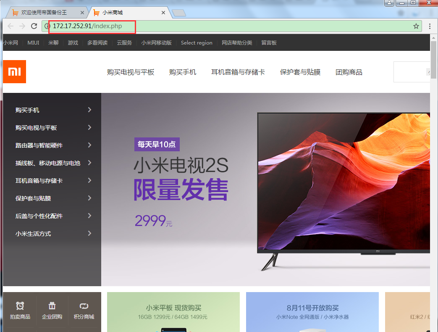
Task: Click the 限量发售 headline text
Action: [x=181, y=190]
